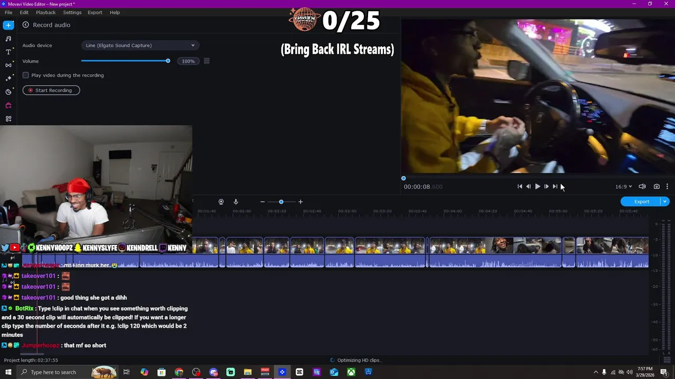Move the preview seek bar handle
The width and height of the screenshot is (675, 379).
coord(403,178)
